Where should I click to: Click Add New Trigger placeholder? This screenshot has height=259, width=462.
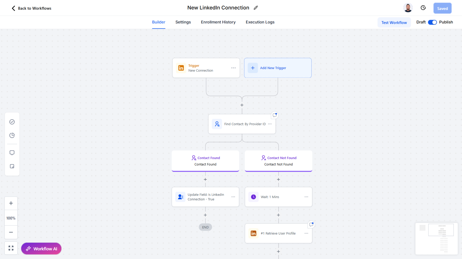point(277,68)
